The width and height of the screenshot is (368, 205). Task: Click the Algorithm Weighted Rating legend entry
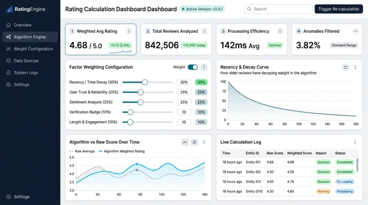(x=122, y=151)
